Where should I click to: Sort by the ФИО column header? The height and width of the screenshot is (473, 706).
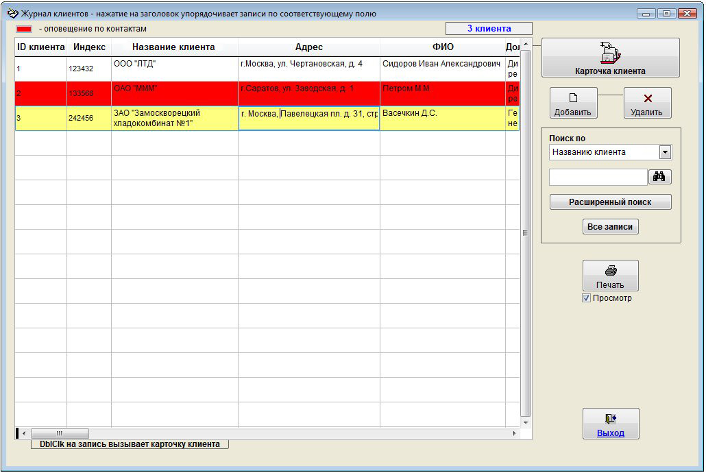442,47
